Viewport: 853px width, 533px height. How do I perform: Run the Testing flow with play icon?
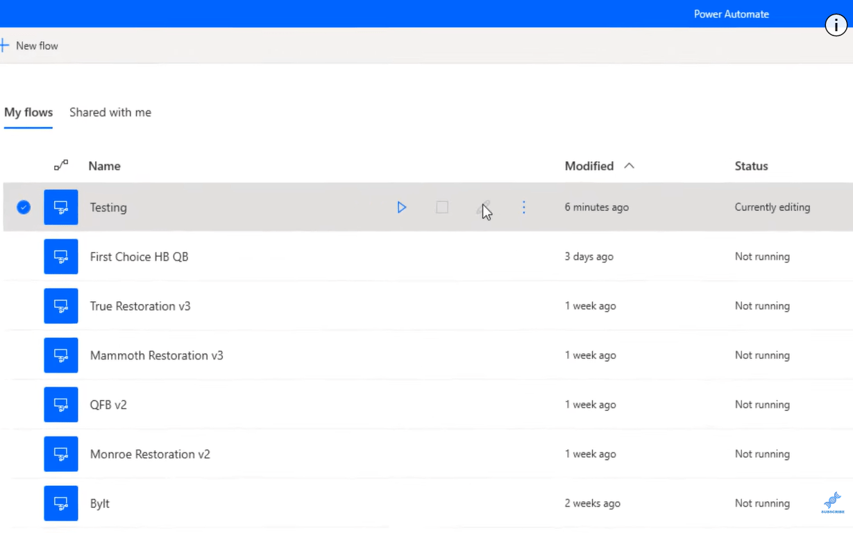click(x=401, y=207)
